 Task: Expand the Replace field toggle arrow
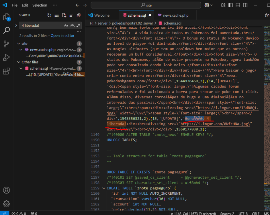click(x=16, y=26)
